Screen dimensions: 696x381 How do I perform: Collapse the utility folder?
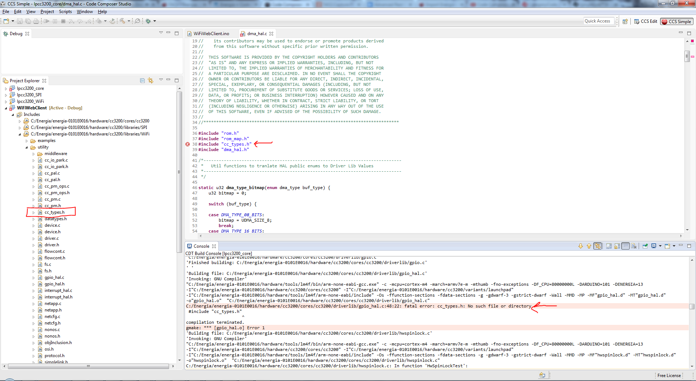[26, 147]
